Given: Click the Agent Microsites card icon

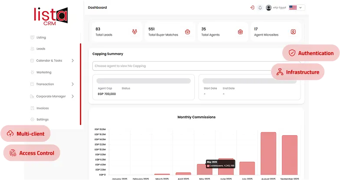Looking at the screenshot, I should 293,32.
